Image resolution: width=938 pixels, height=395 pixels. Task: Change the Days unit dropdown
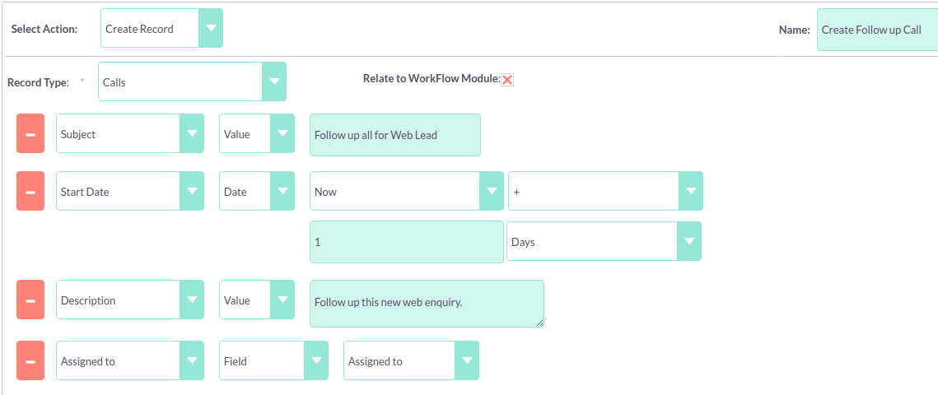604,242
